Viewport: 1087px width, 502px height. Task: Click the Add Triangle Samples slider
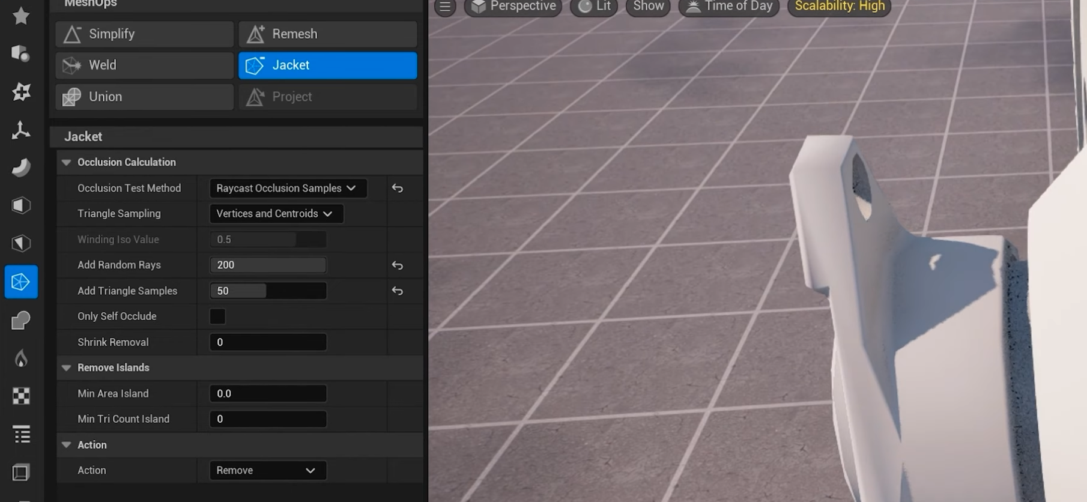pos(268,291)
